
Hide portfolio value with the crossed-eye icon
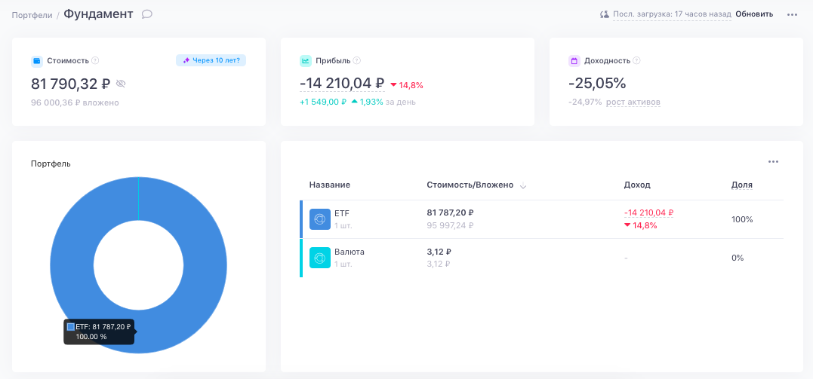click(x=121, y=84)
